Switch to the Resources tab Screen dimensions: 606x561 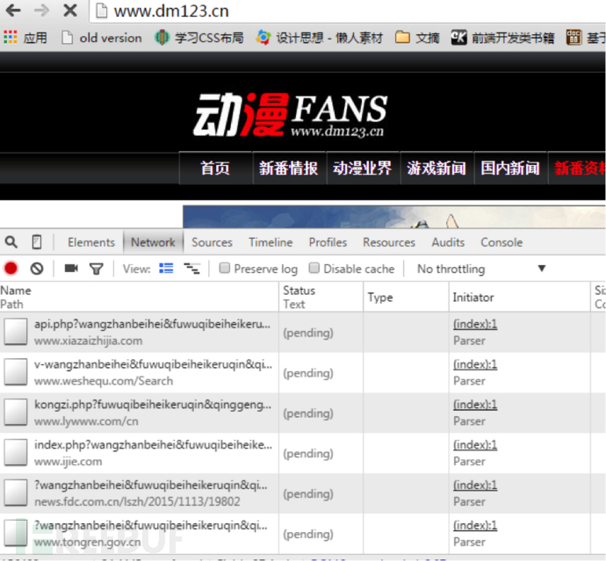pyautogui.click(x=389, y=242)
